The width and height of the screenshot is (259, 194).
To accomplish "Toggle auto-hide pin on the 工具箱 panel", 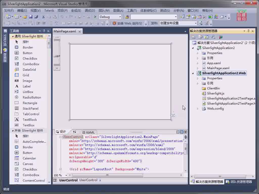I will 44,31.
